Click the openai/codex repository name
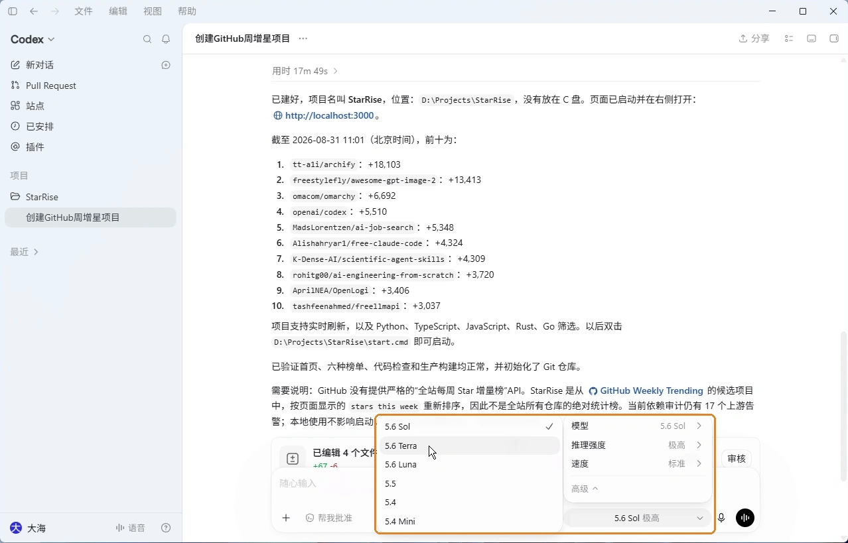The width and height of the screenshot is (848, 543). 320,212
